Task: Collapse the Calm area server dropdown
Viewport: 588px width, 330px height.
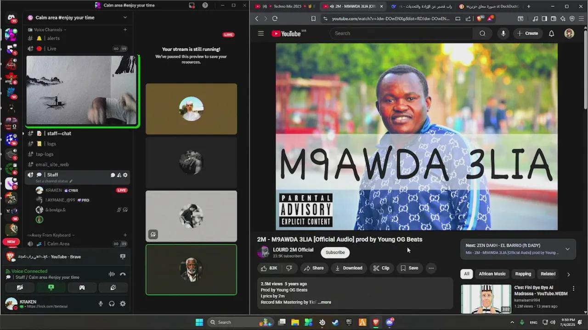Action: (x=124, y=17)
